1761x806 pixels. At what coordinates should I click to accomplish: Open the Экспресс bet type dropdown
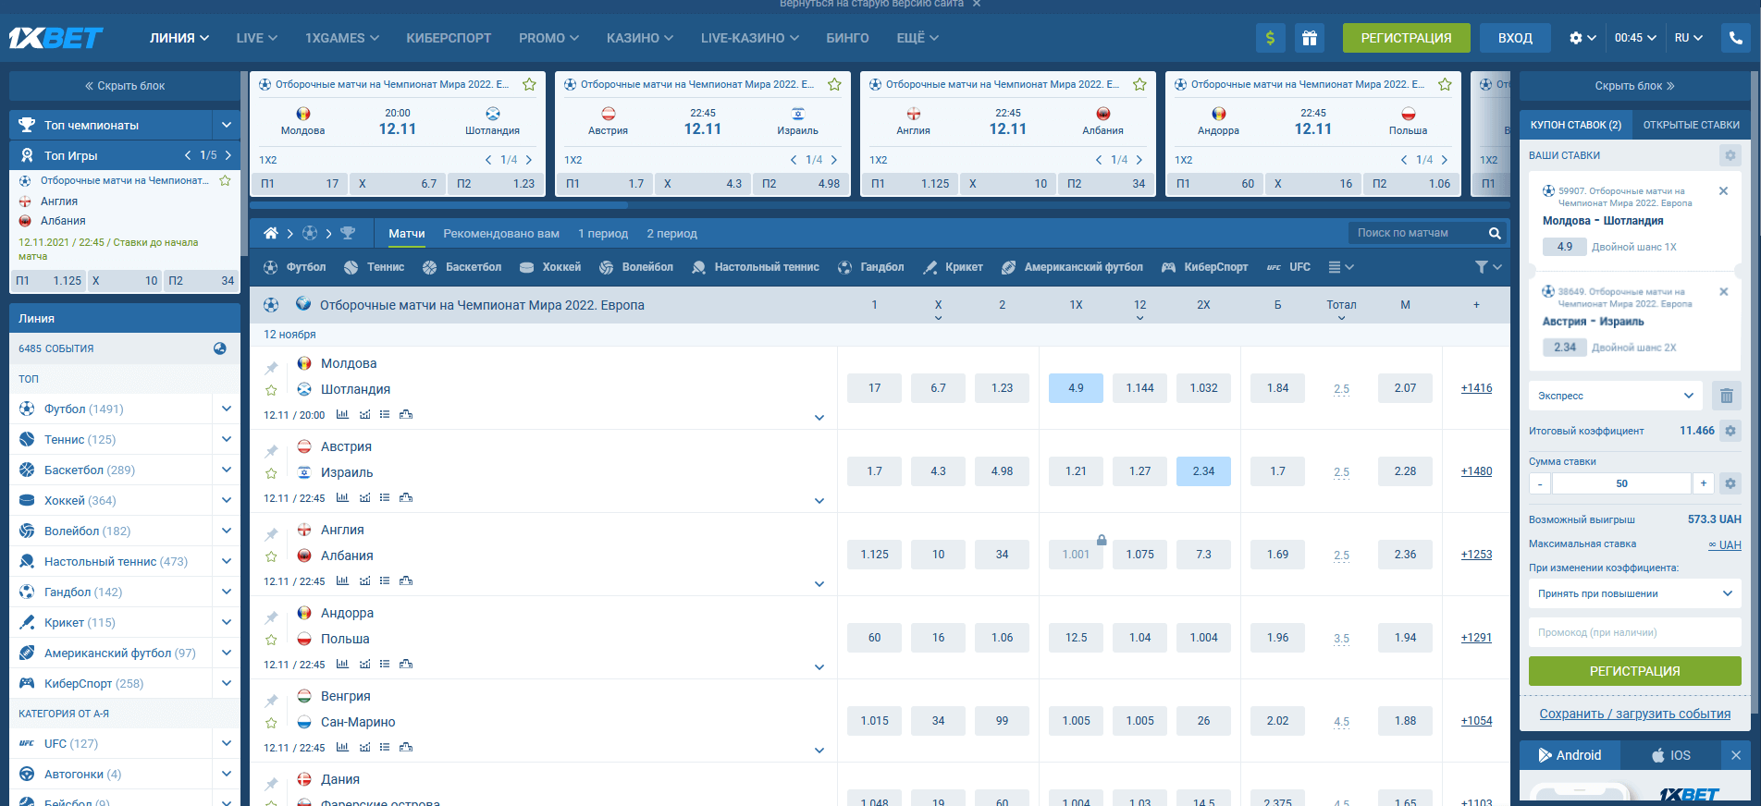pos(1615,396)
